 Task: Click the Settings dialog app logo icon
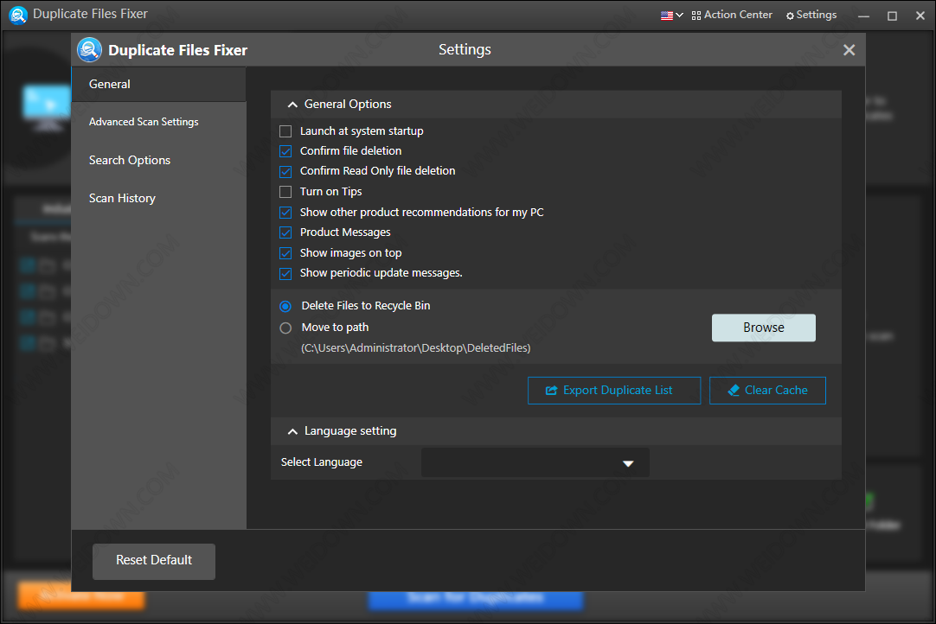click(90, 50)
